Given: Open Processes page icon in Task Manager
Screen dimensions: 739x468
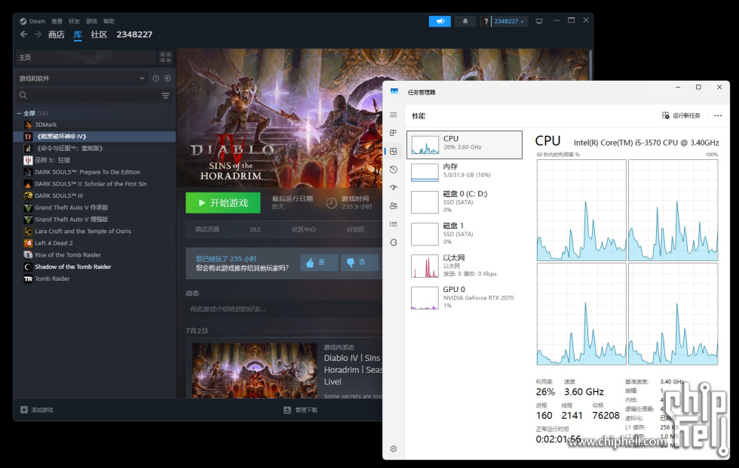Looking at the screenshot, I should tap(394, 133).
